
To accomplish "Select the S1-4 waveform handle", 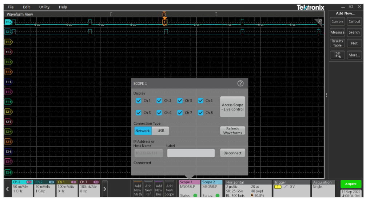I will (x=9, y=62).
